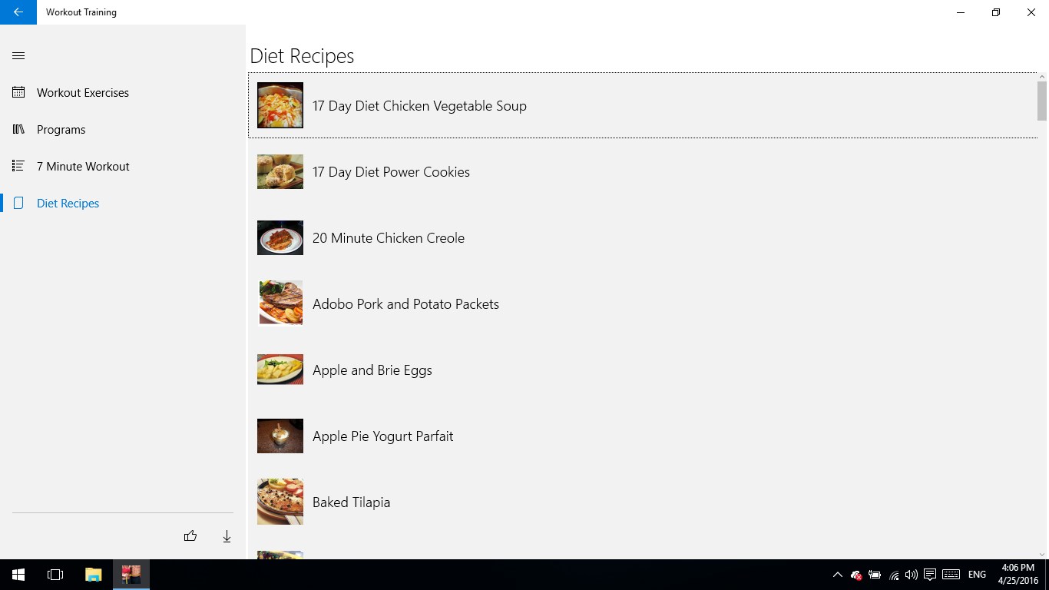Click the thumbs-up like icon
The image size is (1049, 590).
pos(190,536)
